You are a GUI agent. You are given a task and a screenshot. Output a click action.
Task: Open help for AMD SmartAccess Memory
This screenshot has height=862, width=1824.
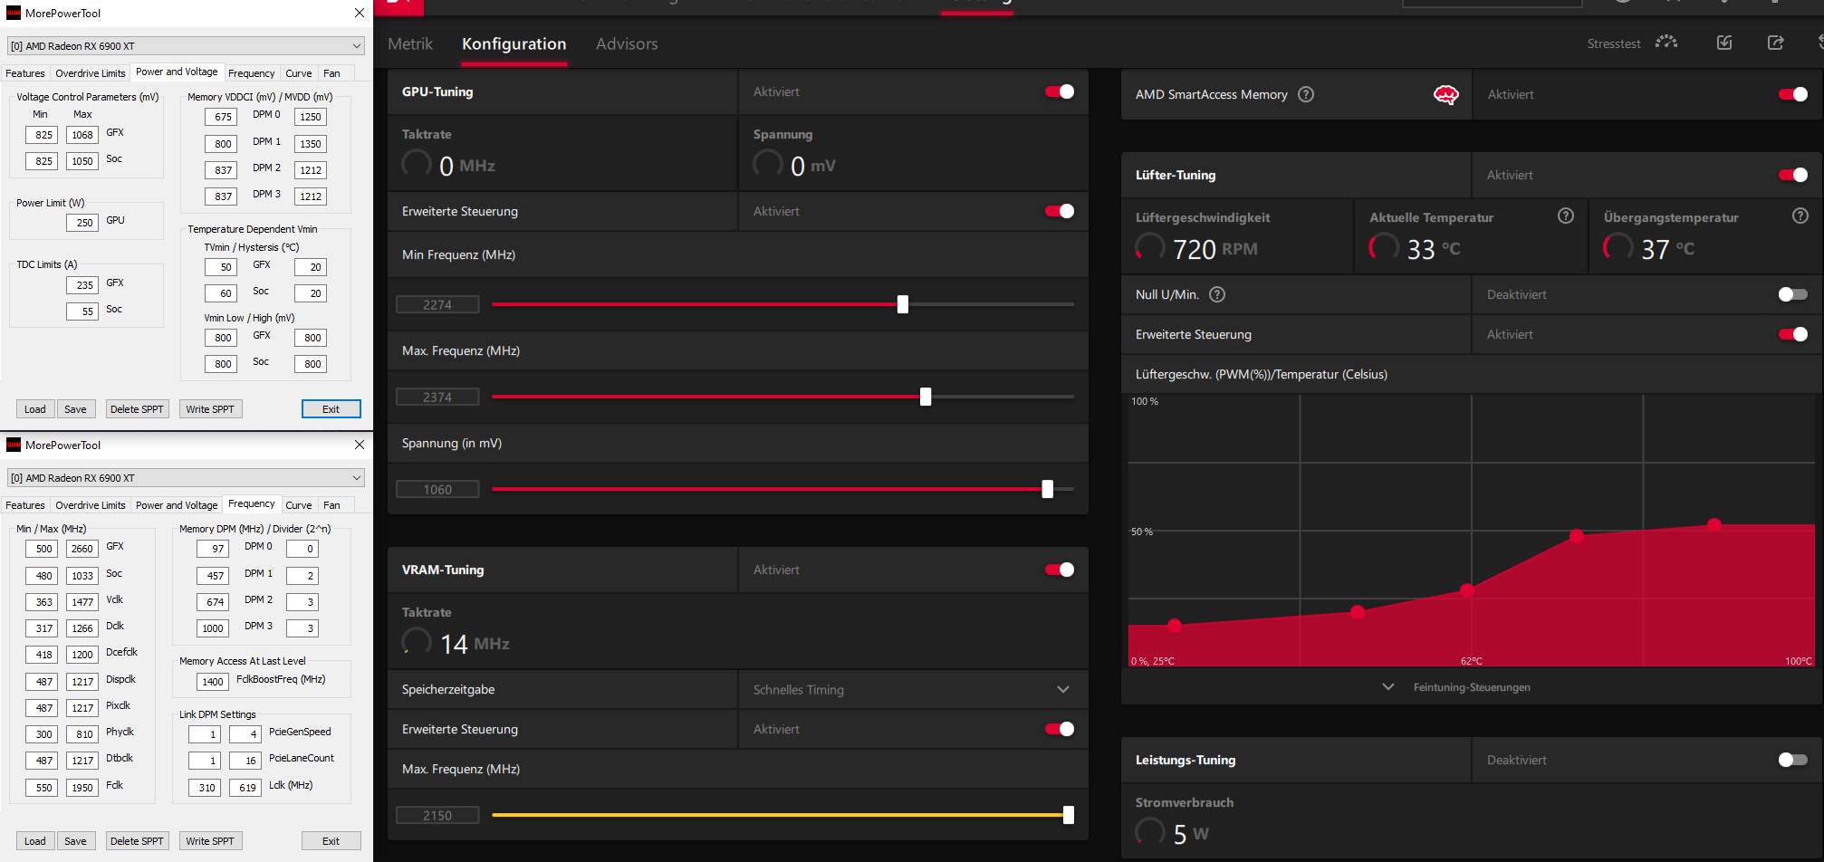(1306, 94)
